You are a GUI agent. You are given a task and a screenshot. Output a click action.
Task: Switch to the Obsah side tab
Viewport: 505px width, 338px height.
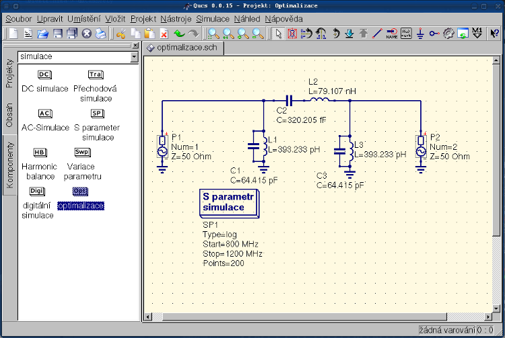pos(9,115)
